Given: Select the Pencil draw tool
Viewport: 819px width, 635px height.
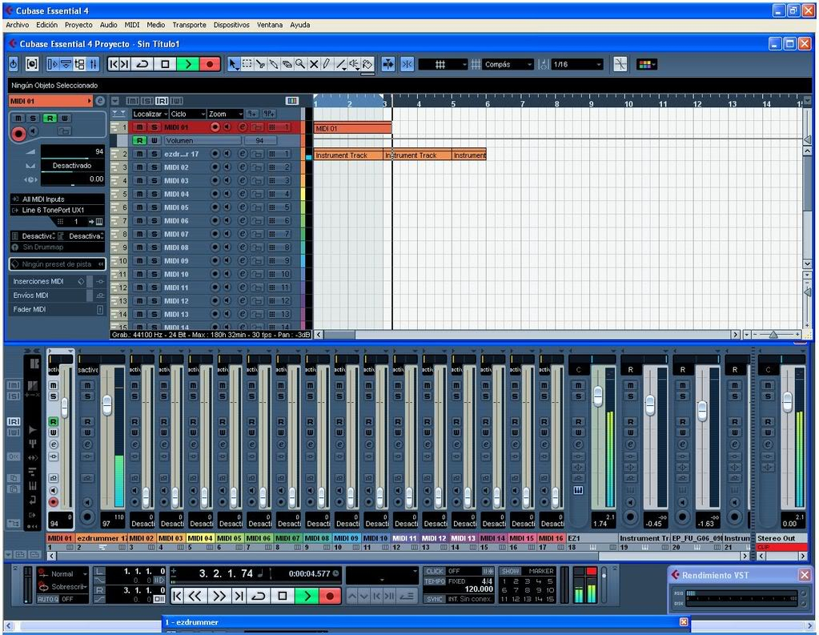Looking at the screenshot, I should pyautogui.click(x=327, y=64).
